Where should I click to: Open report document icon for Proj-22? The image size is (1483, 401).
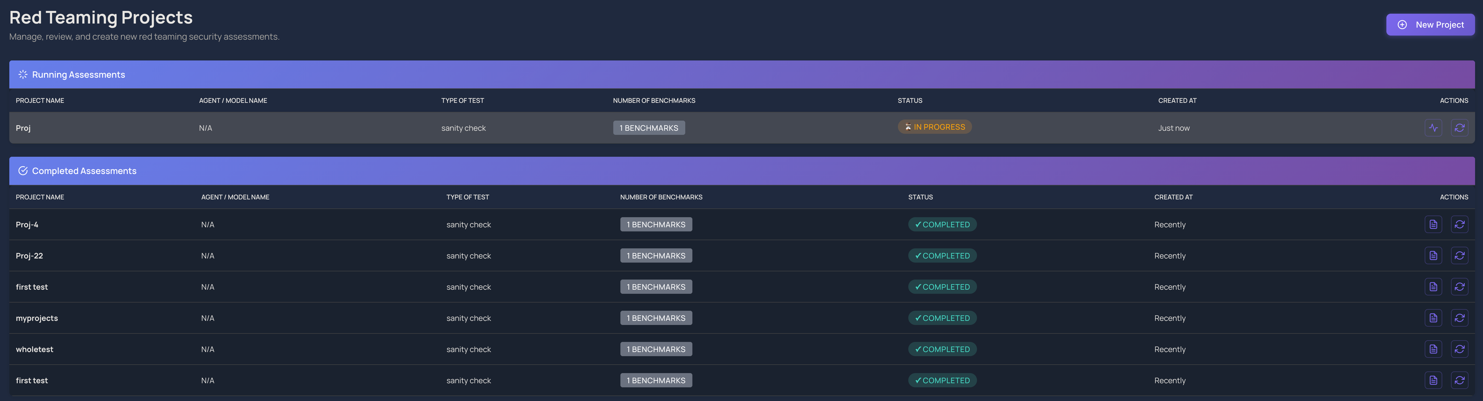click(x=1433, y=255)
